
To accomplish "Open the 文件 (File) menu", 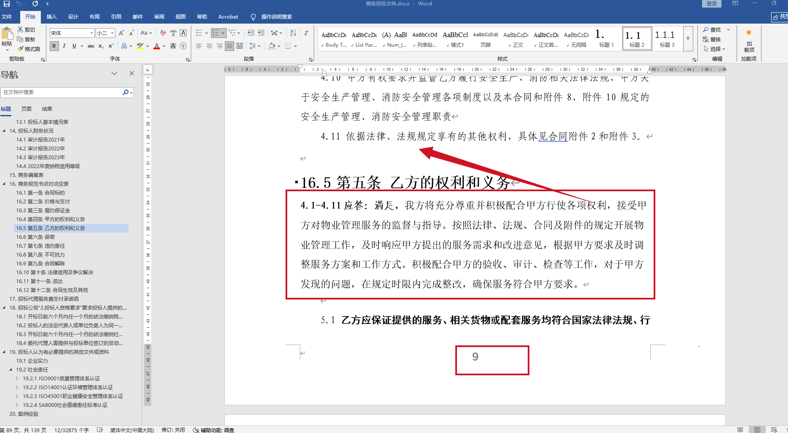I will pyautogui.click(x=7, y=17).
